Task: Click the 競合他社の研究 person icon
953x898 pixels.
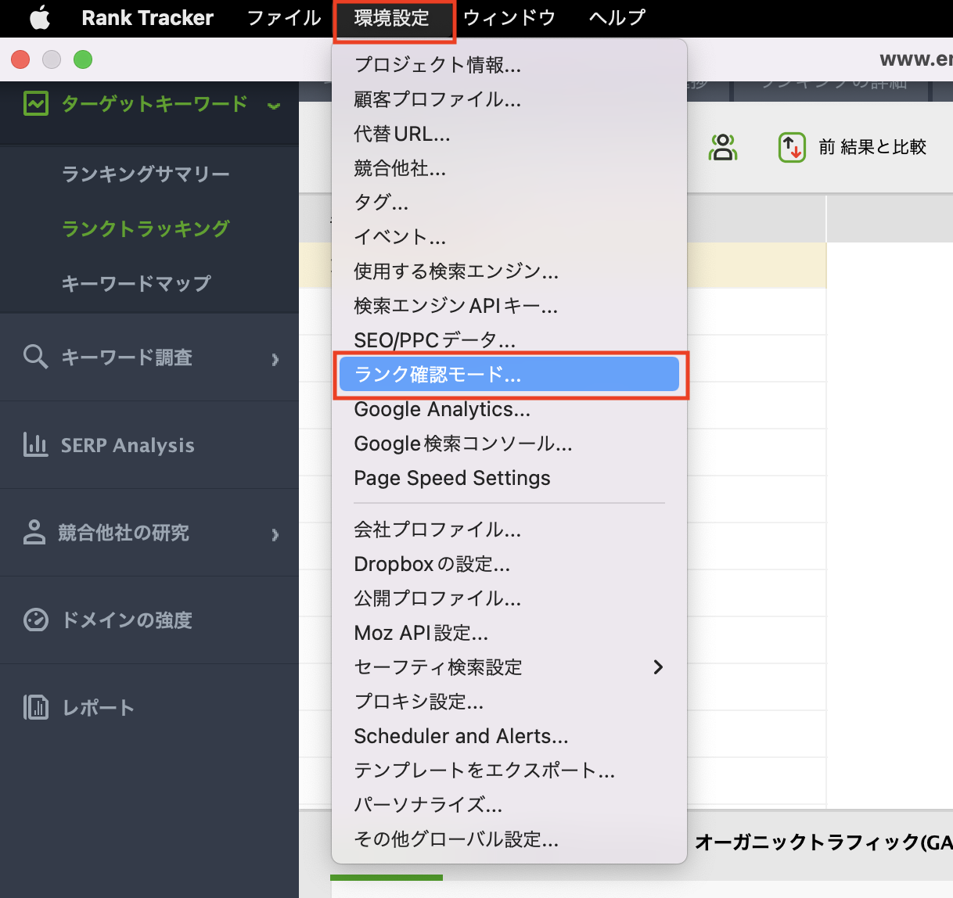Action: pos(34,532)
